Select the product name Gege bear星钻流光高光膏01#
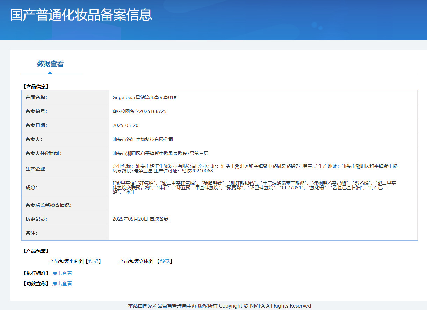Image resolution: width=427 pixels, height=310 pixels. pos(144,97)
